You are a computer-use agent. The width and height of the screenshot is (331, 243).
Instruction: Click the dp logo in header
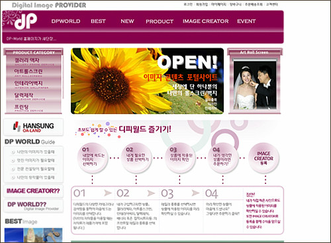point(26,21)
